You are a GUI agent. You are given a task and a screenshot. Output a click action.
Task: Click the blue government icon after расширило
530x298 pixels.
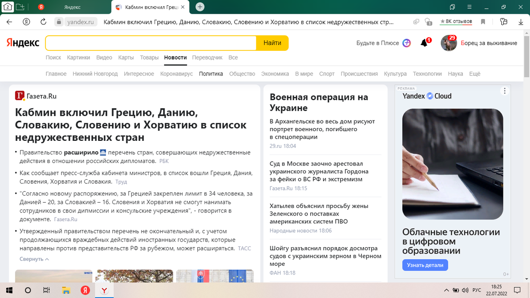coord(103,152)
